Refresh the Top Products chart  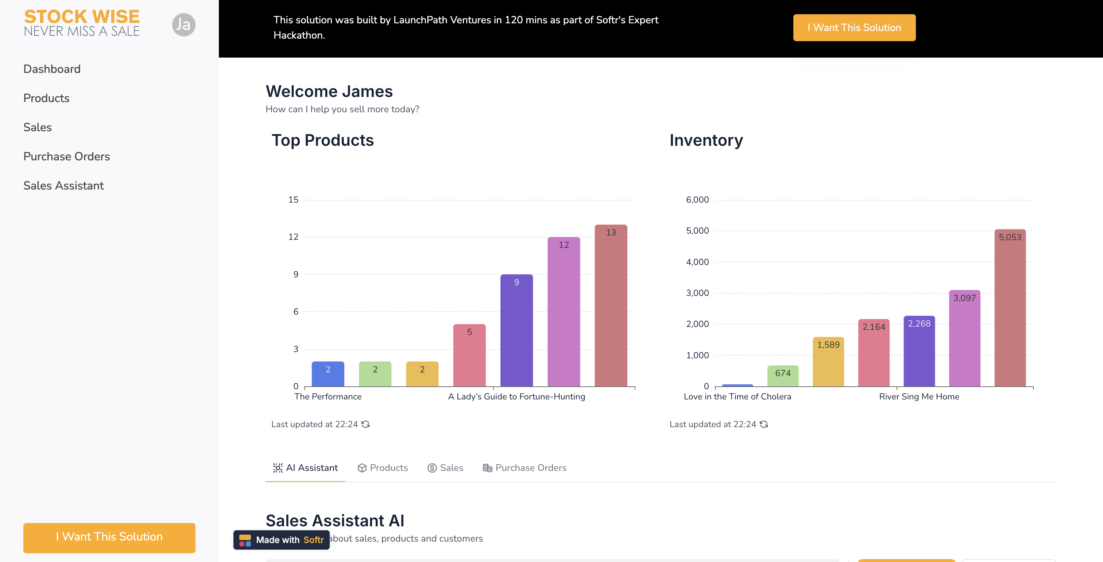coord(366,424)
